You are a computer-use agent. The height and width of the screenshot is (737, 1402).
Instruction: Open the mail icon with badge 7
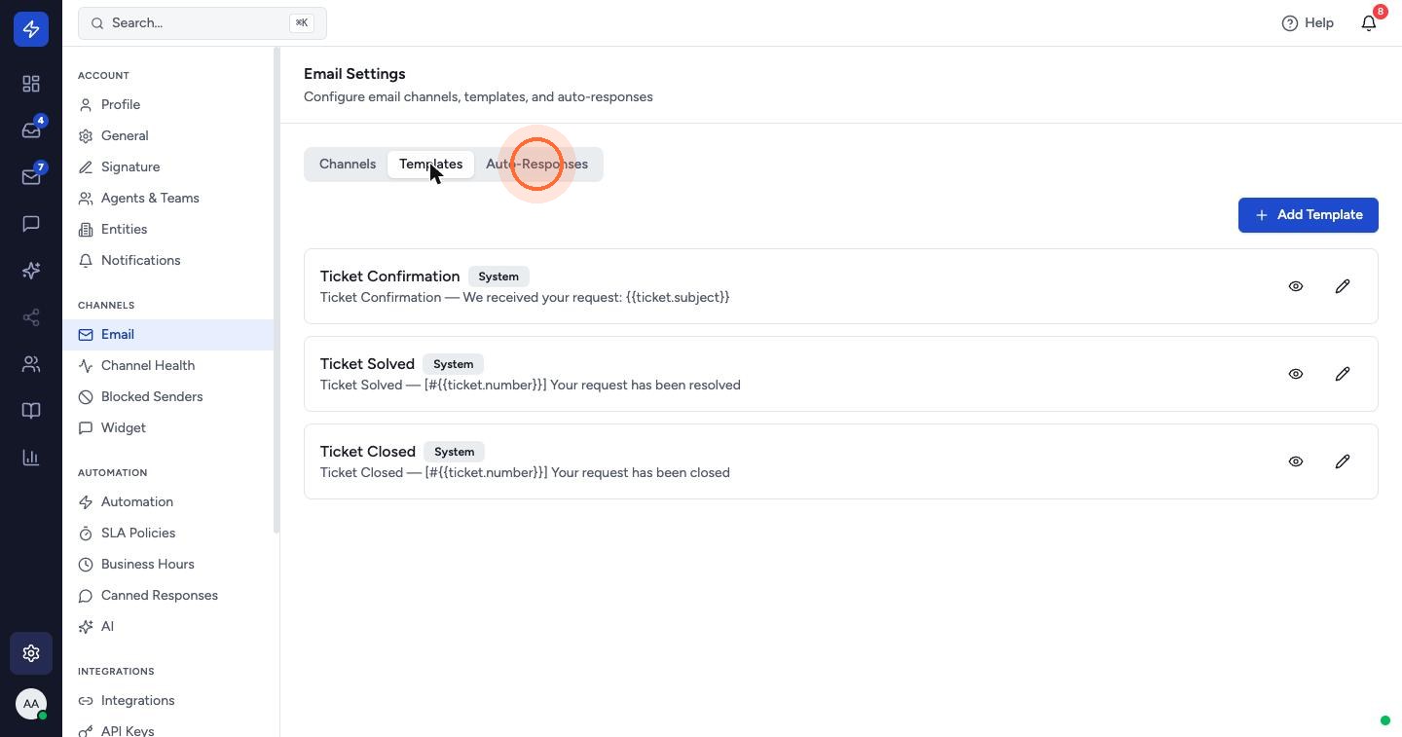click(x=31, y=177)
